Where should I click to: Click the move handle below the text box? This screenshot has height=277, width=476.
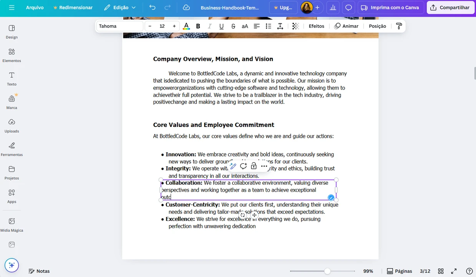tap(254, 215)
